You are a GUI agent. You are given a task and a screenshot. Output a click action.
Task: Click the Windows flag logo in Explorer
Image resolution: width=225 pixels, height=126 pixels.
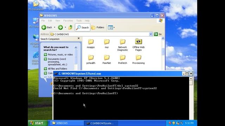[161, 21]
